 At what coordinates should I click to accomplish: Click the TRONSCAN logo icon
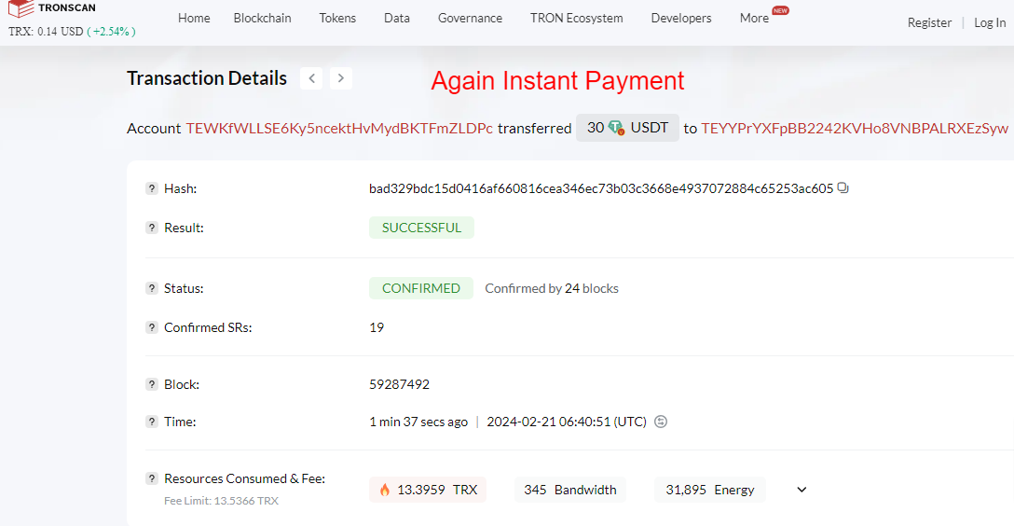click(x=21, y=8)
